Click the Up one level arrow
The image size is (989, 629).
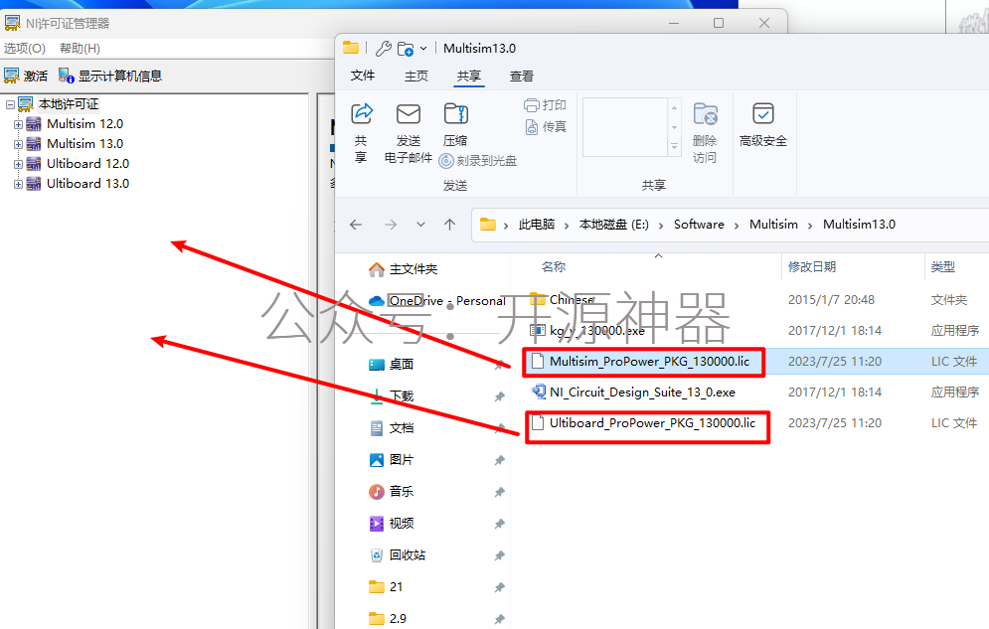point(449,225)
